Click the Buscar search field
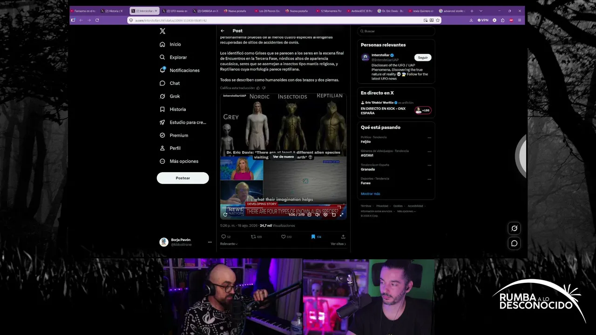 (396, 31)
